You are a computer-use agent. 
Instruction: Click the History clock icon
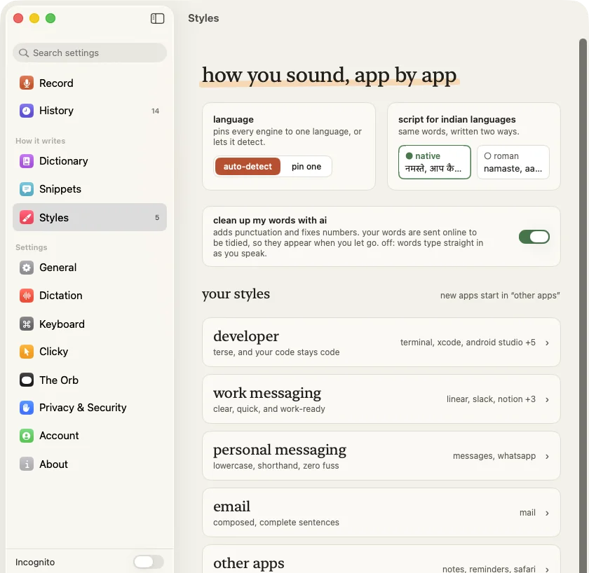pyautogui.click(x=27, y=111)
